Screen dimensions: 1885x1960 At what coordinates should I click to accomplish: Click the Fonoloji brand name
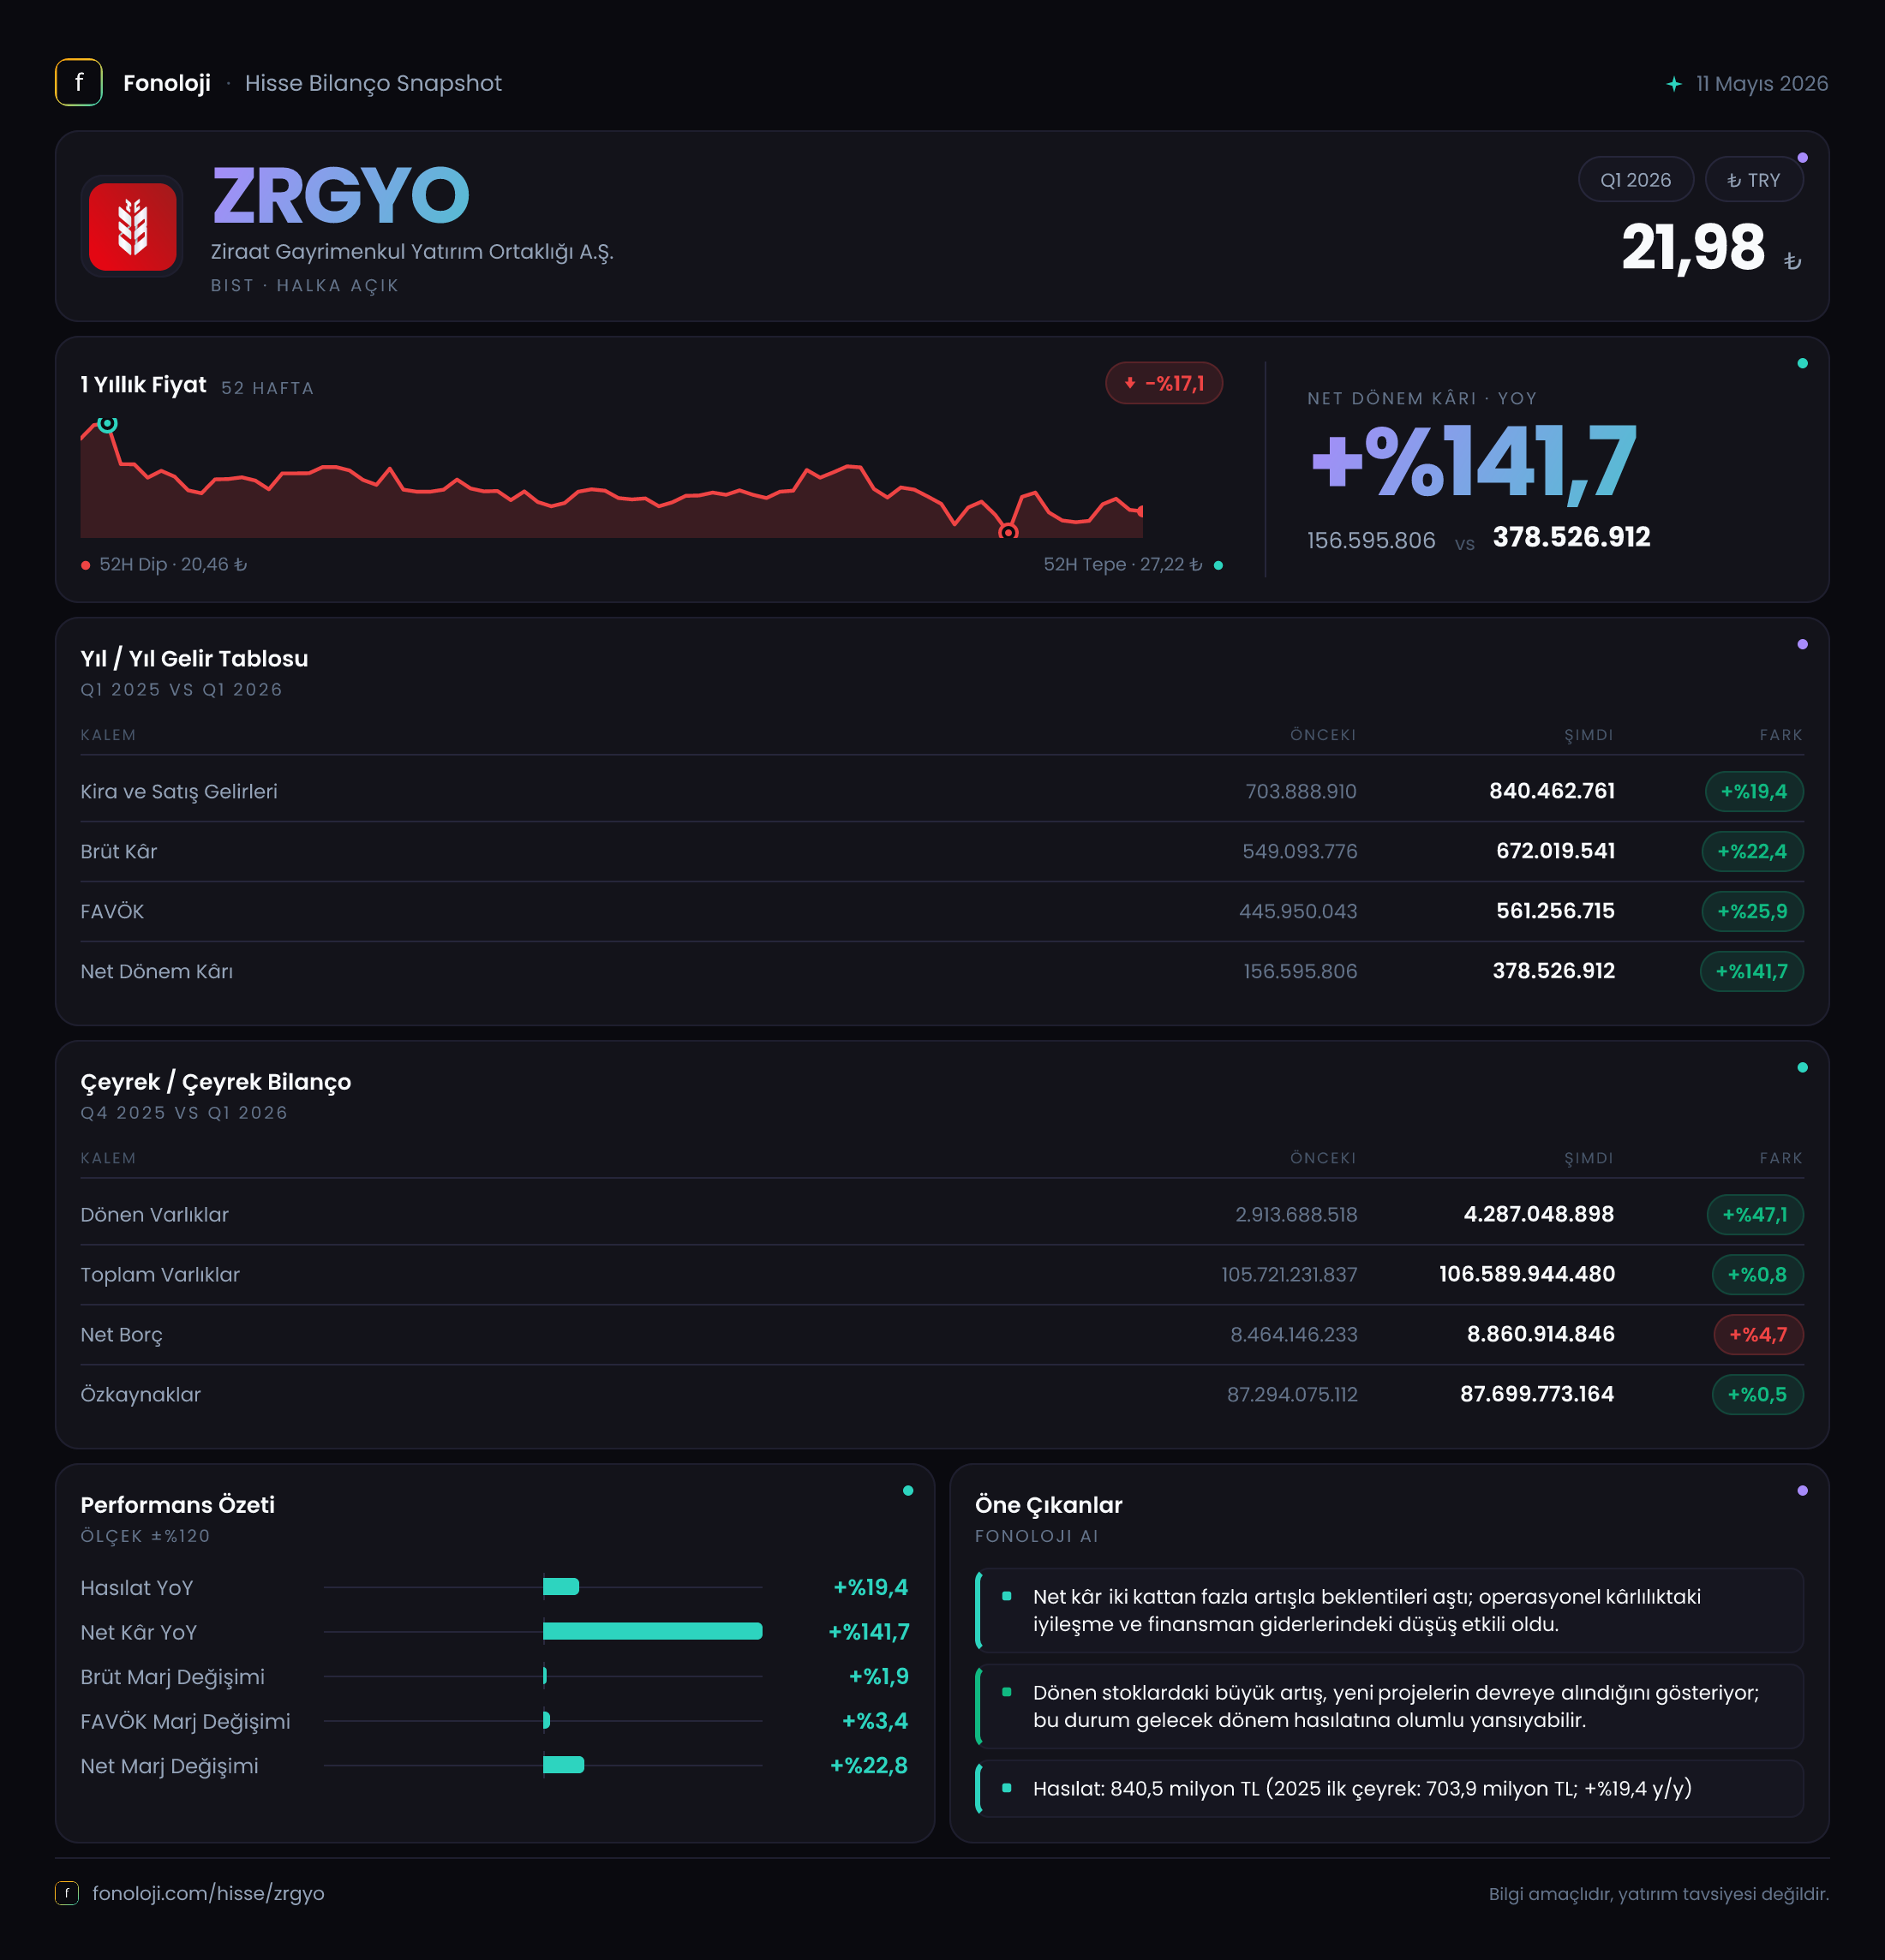[x=167, y=83]
